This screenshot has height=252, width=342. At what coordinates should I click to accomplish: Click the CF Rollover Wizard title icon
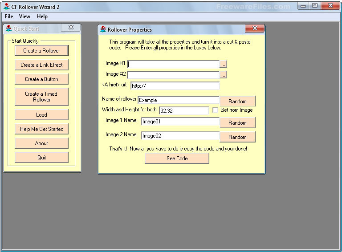click(x=7, y=7)
